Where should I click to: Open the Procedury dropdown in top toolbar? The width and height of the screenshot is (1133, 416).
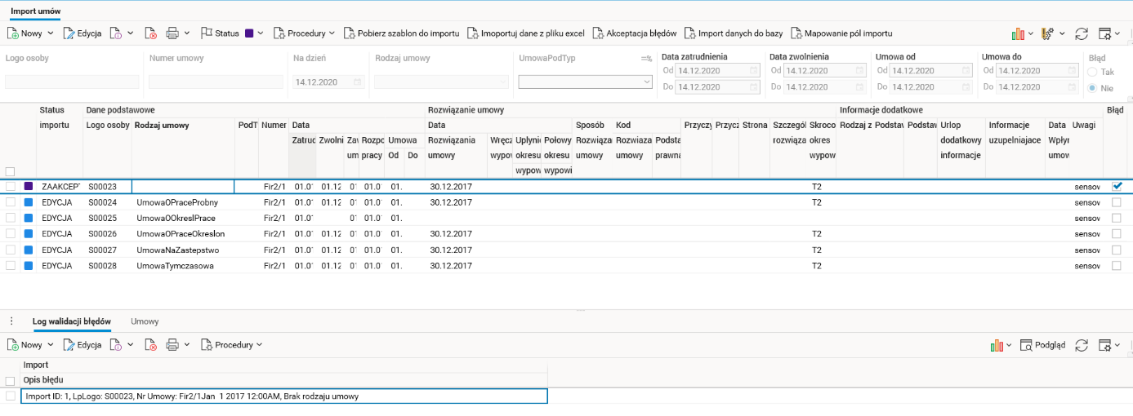pyautogui.click(x=304, y=33)
